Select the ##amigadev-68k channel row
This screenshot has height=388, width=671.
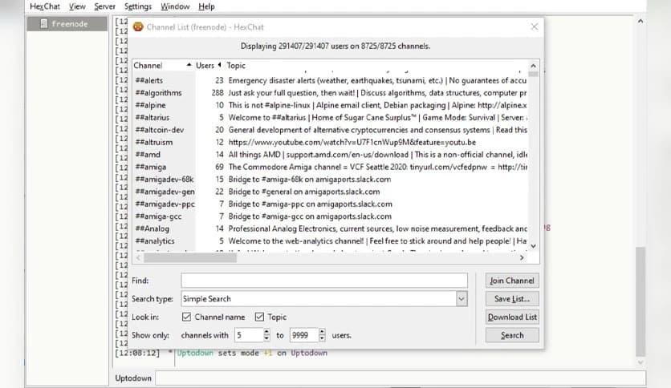331,180
